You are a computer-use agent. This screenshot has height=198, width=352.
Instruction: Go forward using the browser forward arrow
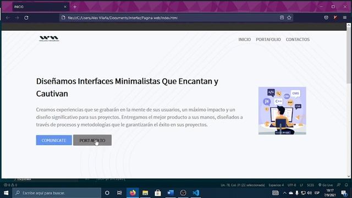pyautogui.click(x=17, y=18)
